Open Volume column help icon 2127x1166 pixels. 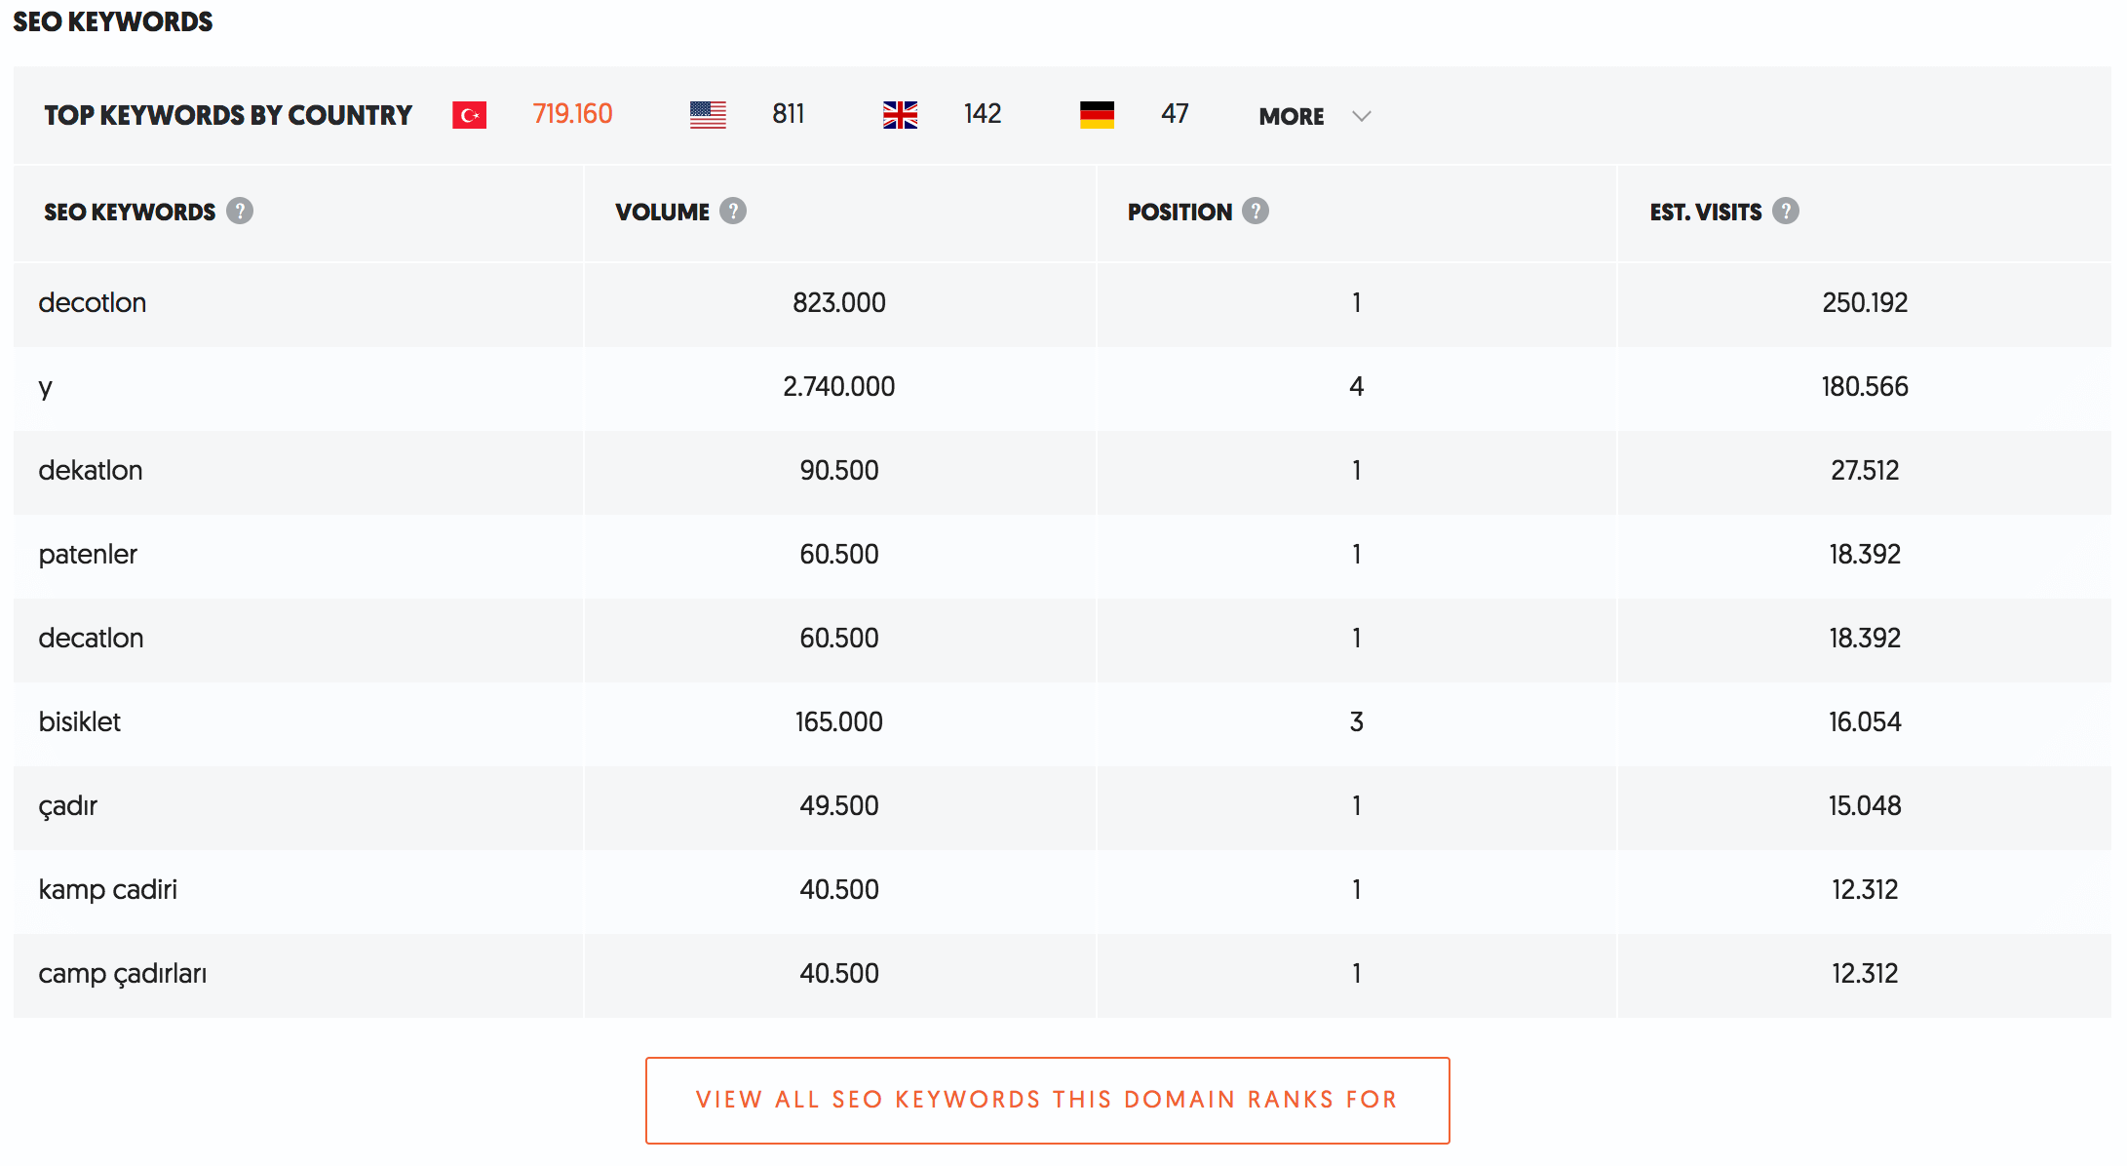733,211
